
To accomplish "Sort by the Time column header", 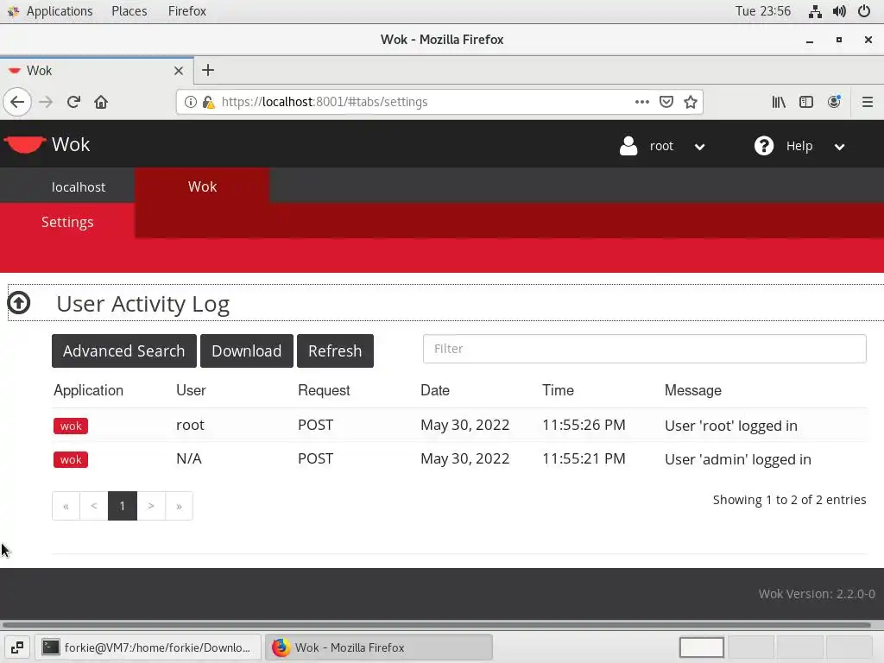I will (x=558, y=390).
